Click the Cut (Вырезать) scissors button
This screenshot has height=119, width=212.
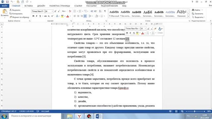pos(15,10)
